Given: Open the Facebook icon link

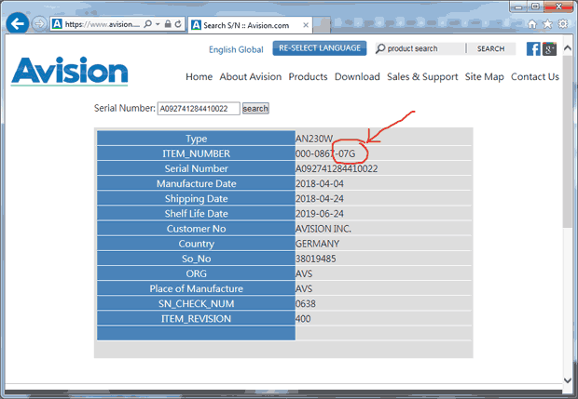Looking at the screenshot, I should (x=533, y=49).
